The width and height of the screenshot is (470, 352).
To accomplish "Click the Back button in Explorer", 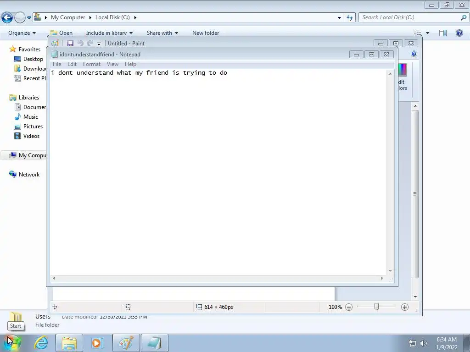I will [7, 18].
